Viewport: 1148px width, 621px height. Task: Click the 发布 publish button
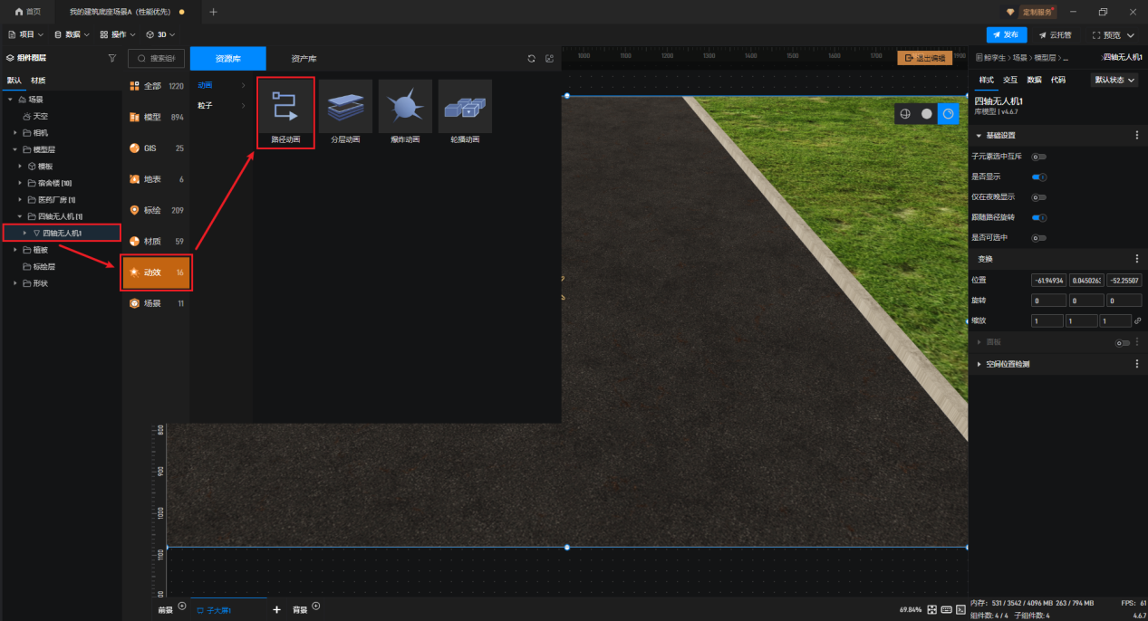pyautogui.click(x=1006, y=35)
